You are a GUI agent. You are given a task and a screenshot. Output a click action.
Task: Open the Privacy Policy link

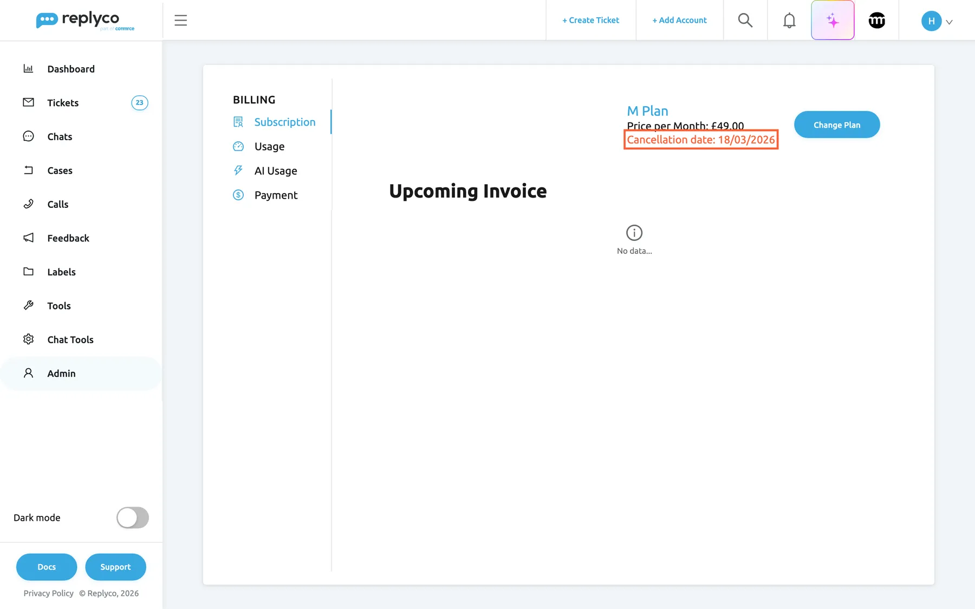click(48, 593)
